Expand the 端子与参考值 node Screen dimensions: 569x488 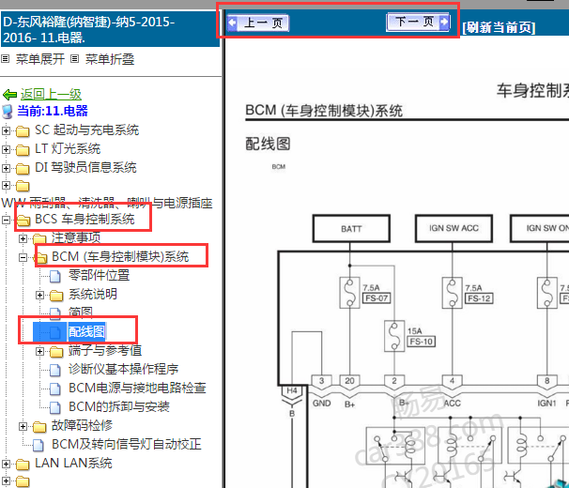(40, 351)
